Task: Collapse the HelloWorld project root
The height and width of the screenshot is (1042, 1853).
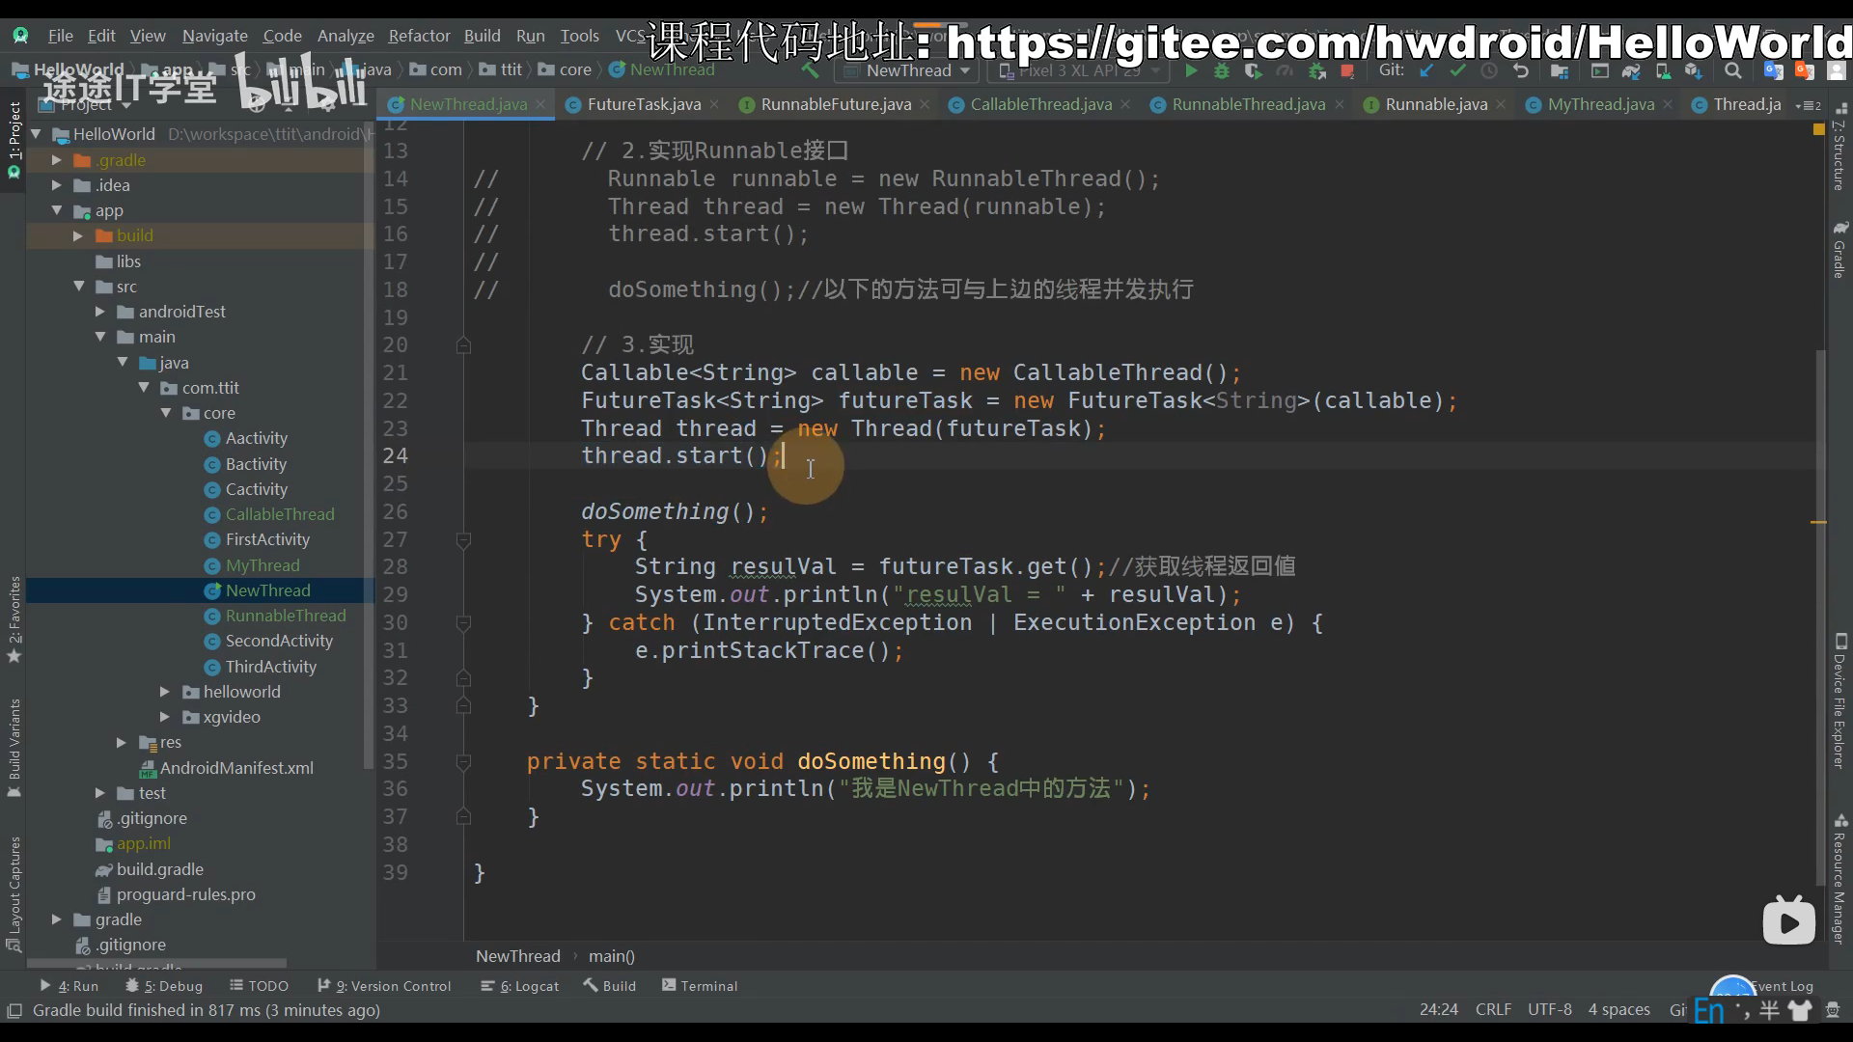Action: [36, 134]
